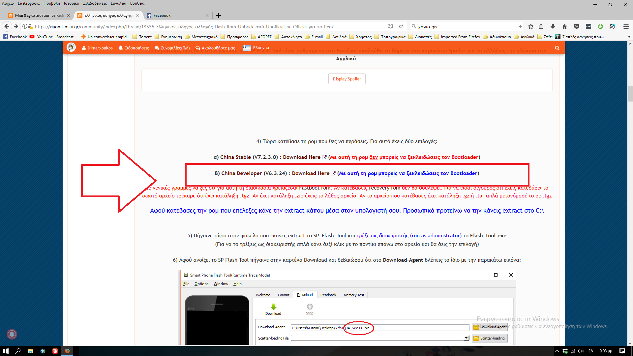Screen dimensions: 633x356
Task: Toggle the Reader view icon
Action: [390, 27]
